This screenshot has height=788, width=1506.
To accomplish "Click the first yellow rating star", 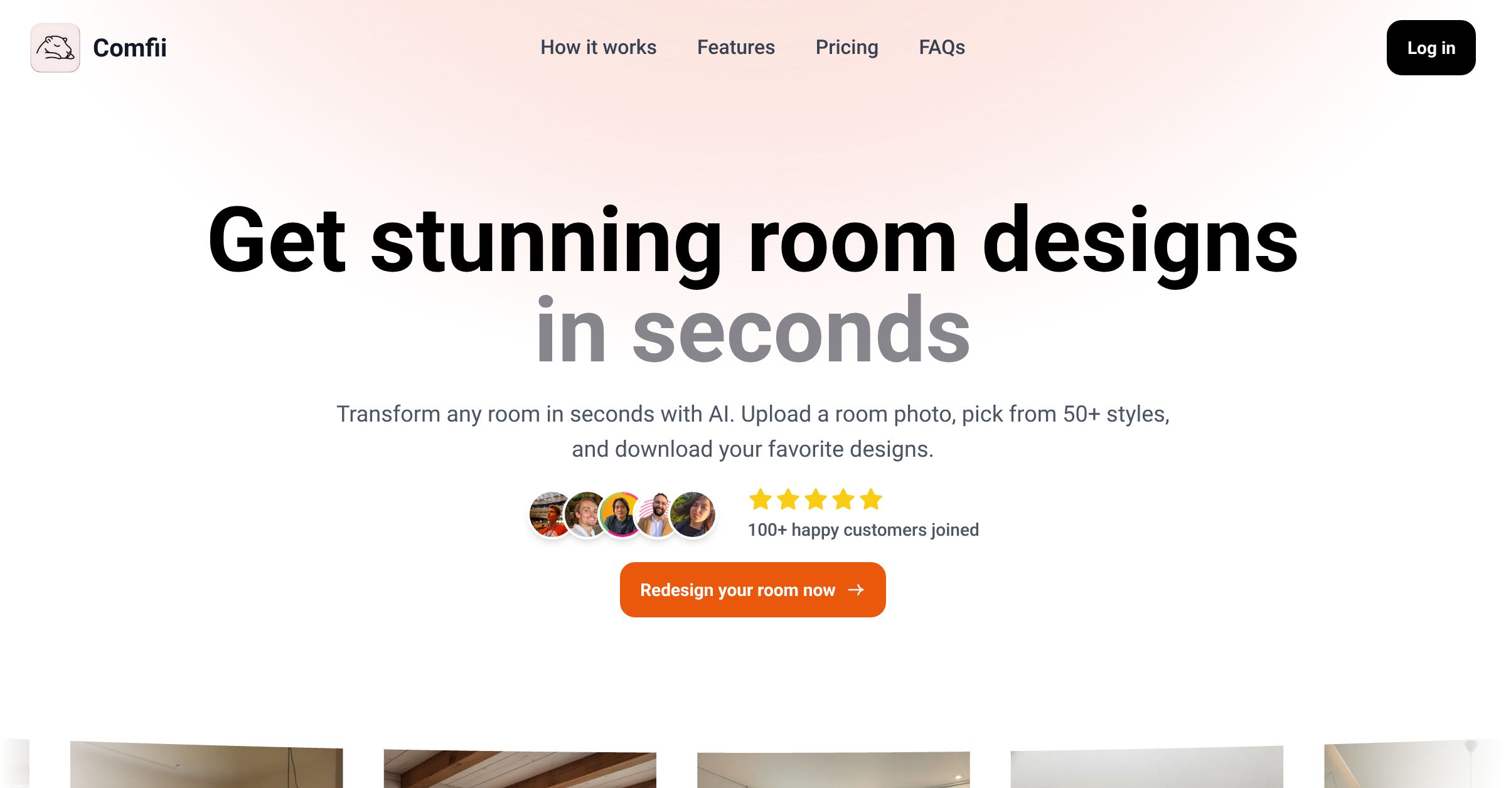I will click(x=760, y=499).
